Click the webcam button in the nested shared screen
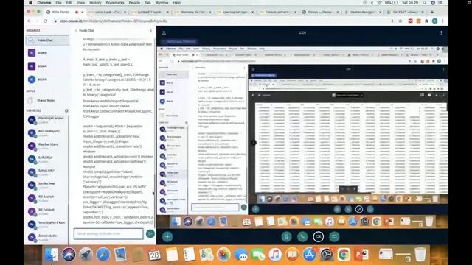The image size is (472, 265). click(x=359, y=209)
